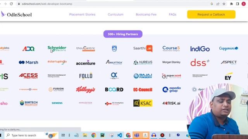Screen dimensions: 248x139
Task: Open the red record app in taskbar
Action: (x=162, y=135)
